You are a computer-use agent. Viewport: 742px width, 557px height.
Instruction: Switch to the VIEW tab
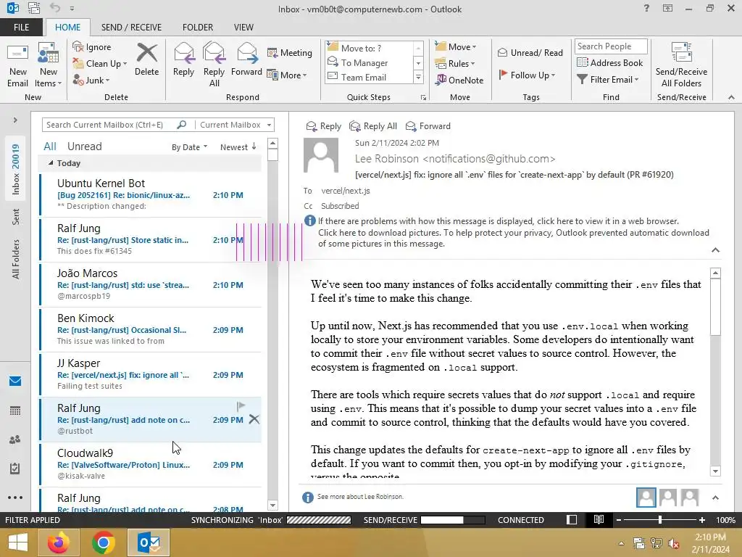click(243, 28)
